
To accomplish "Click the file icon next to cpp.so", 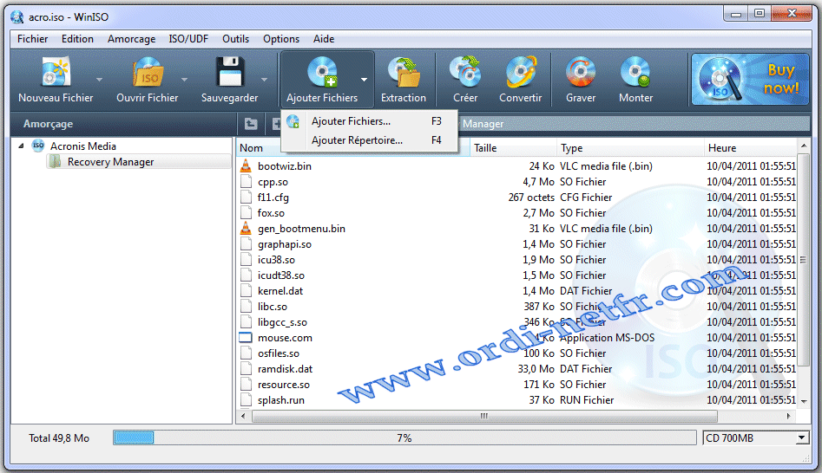I will click(246, 182).
